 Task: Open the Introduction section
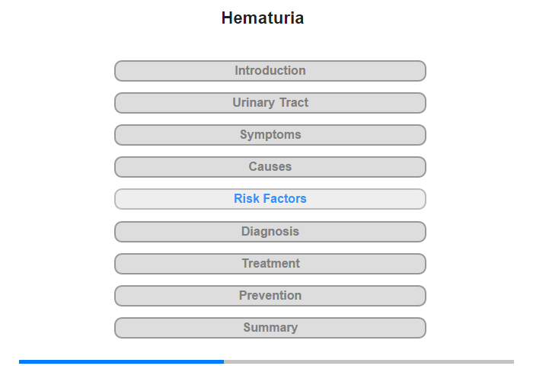(270, 71)
